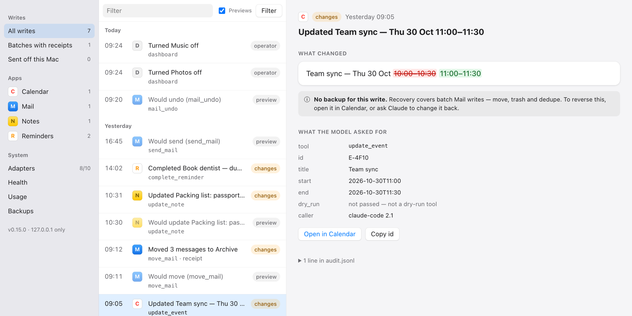Click the Filter button
The image size is (632, 316).
(269, 11)
